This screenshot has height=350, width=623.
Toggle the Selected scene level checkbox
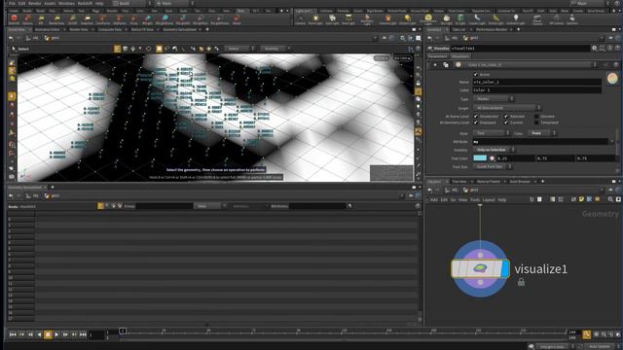click(506, 117)
